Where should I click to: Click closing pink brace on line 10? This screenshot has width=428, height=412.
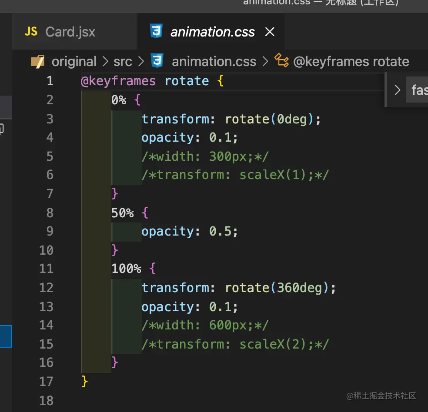115,250
